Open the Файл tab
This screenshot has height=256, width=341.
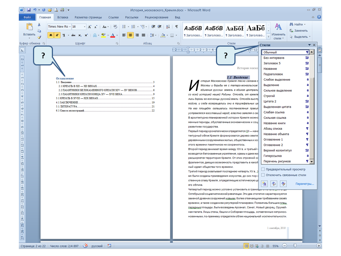click(27, 17)
